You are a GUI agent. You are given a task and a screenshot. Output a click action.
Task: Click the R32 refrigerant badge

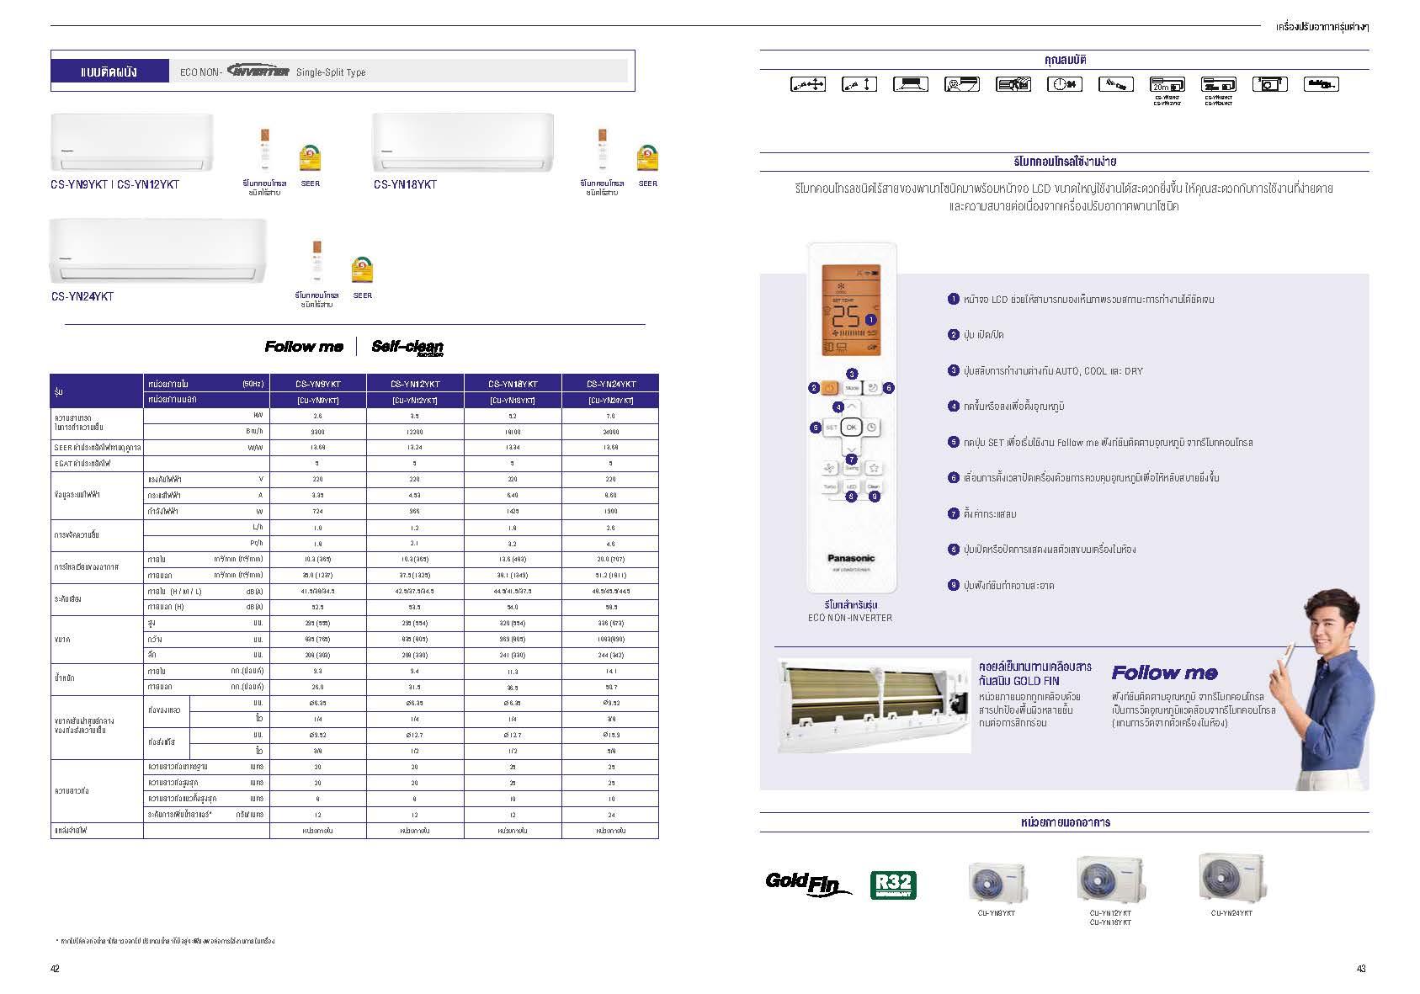[x=893, y=885]
